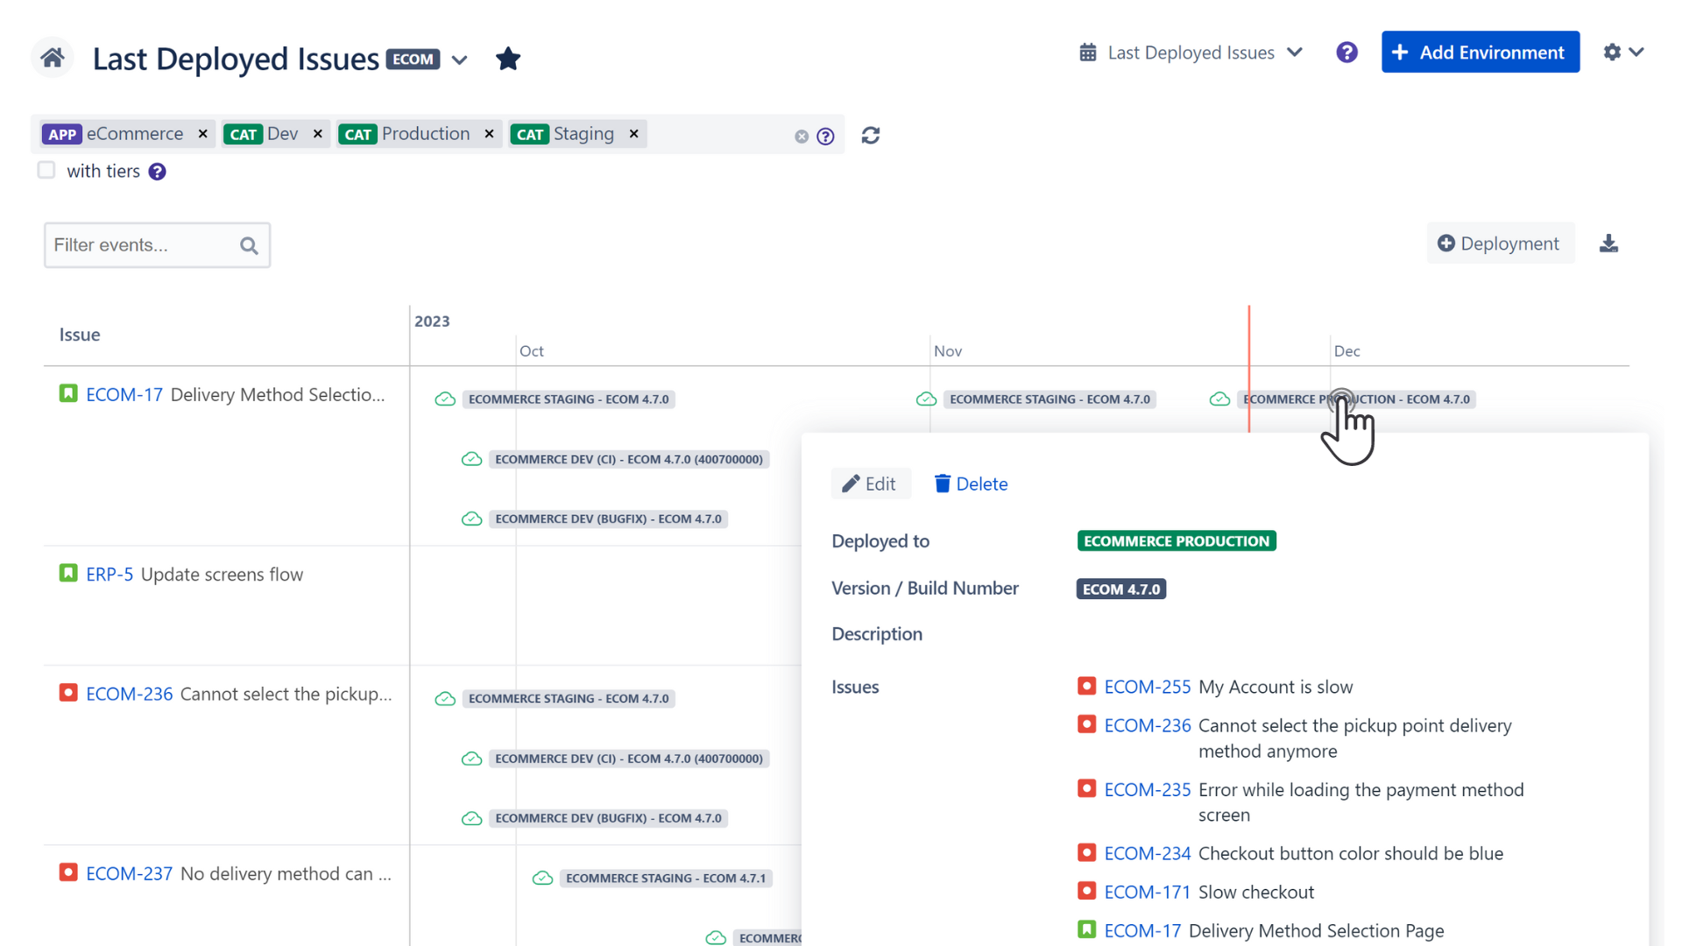Click the Add Environment button
The width and height of the screenshot is (1682, 946).
click(x=1480, y=53)
